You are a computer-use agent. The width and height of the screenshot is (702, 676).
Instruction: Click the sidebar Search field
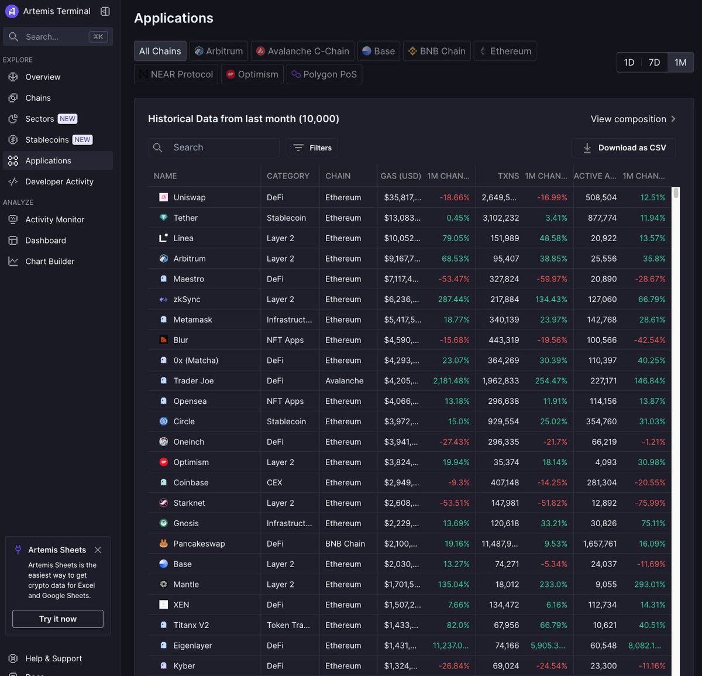(58, 36)
